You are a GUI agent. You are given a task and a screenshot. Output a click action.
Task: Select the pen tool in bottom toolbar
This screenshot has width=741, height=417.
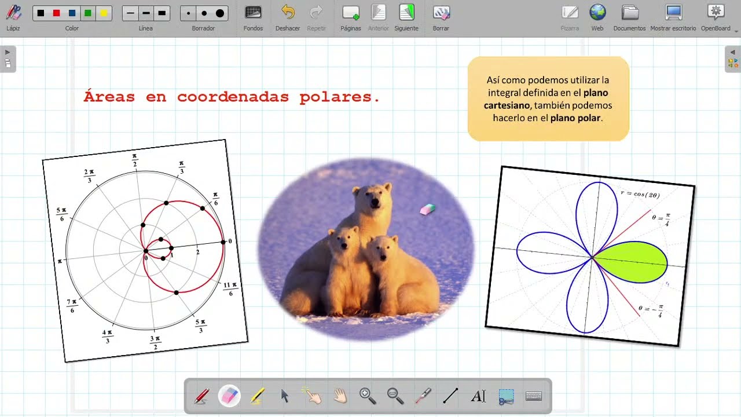coord(201,396)
